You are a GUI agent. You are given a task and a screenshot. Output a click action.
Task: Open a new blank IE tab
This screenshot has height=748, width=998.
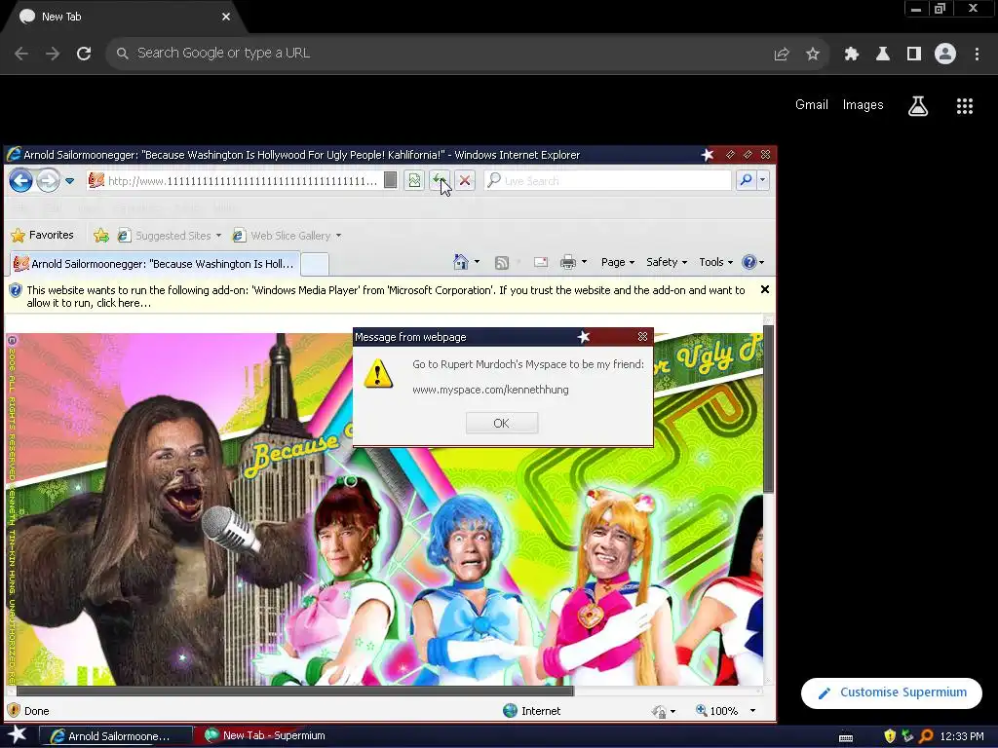(315, 264)
